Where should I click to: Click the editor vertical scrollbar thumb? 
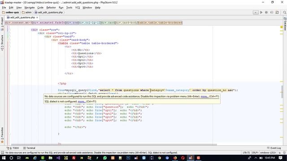click(x=282, y=92)
